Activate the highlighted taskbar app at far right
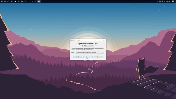176x99 pixels. pyautogui.click(x=39, y=1)
